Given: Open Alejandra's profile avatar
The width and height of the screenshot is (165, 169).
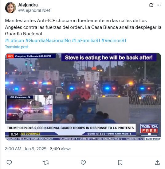Looking at the screenshot, I should tap(10, 8).
